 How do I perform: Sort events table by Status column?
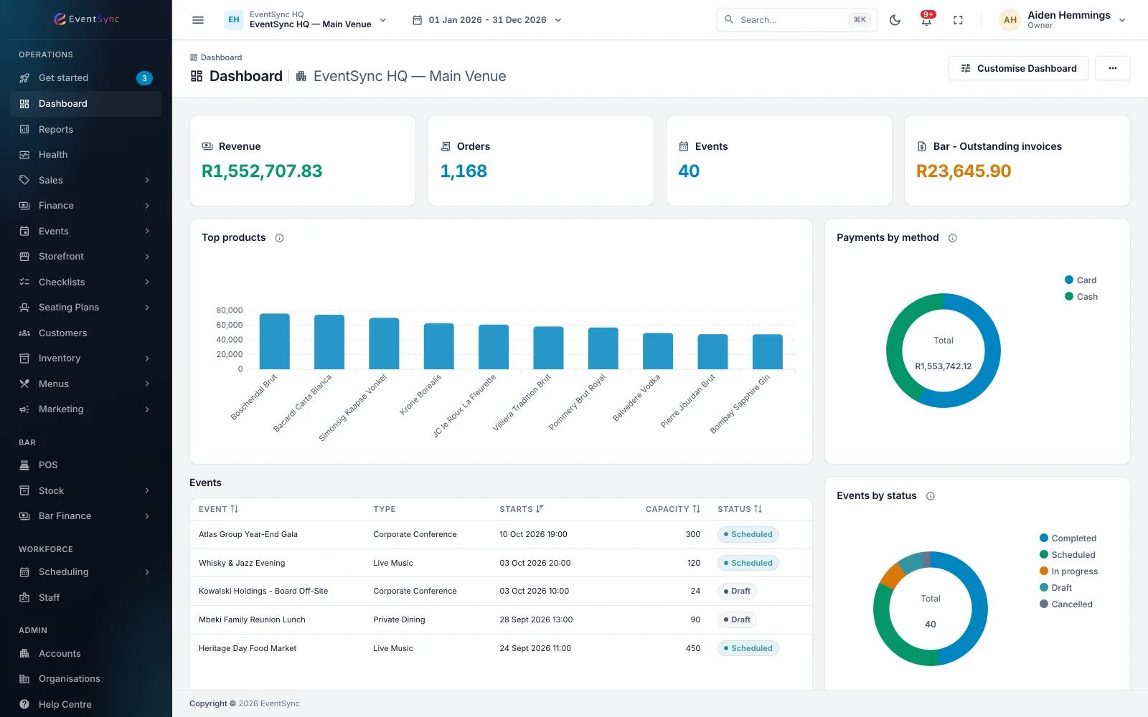point(740,509)
